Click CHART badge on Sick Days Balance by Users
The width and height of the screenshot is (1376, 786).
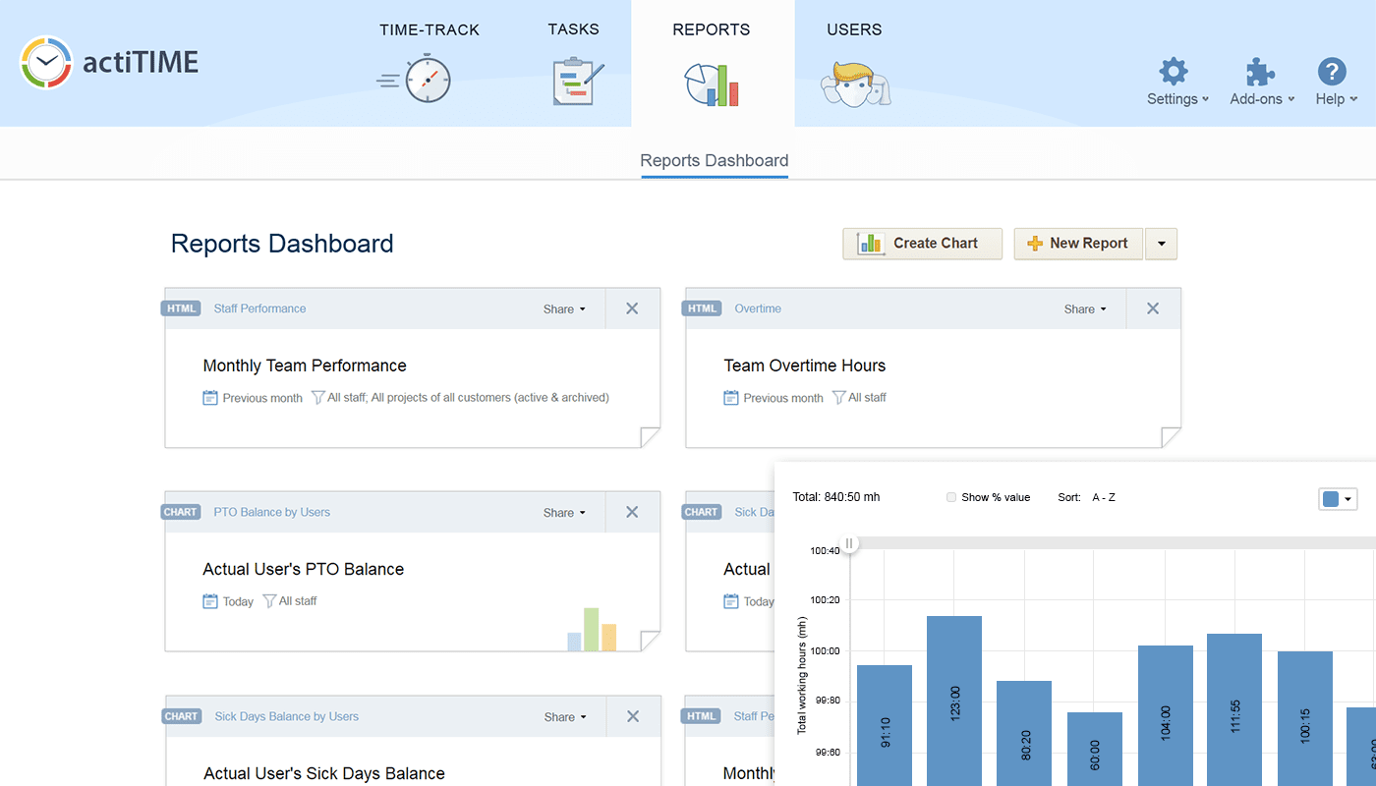(x=182, y=716)
